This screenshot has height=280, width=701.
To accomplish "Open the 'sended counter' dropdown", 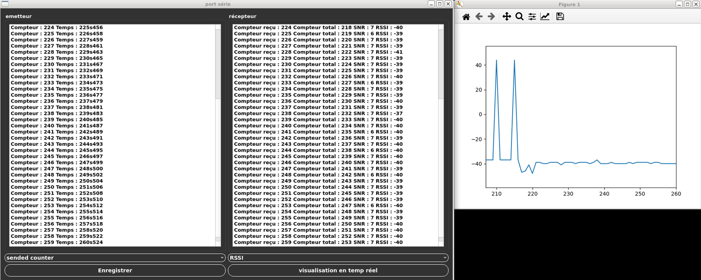I will (x=115, y=258).
